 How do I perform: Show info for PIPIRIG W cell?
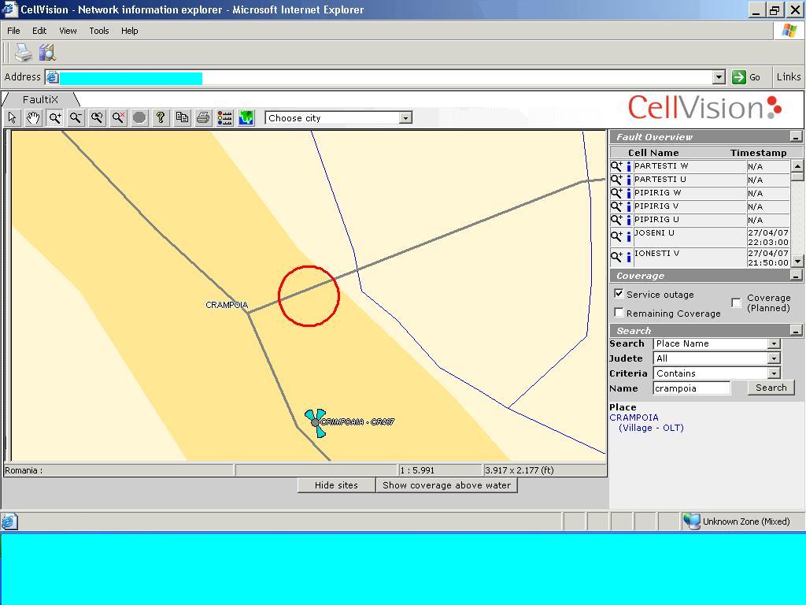point(629,194)
